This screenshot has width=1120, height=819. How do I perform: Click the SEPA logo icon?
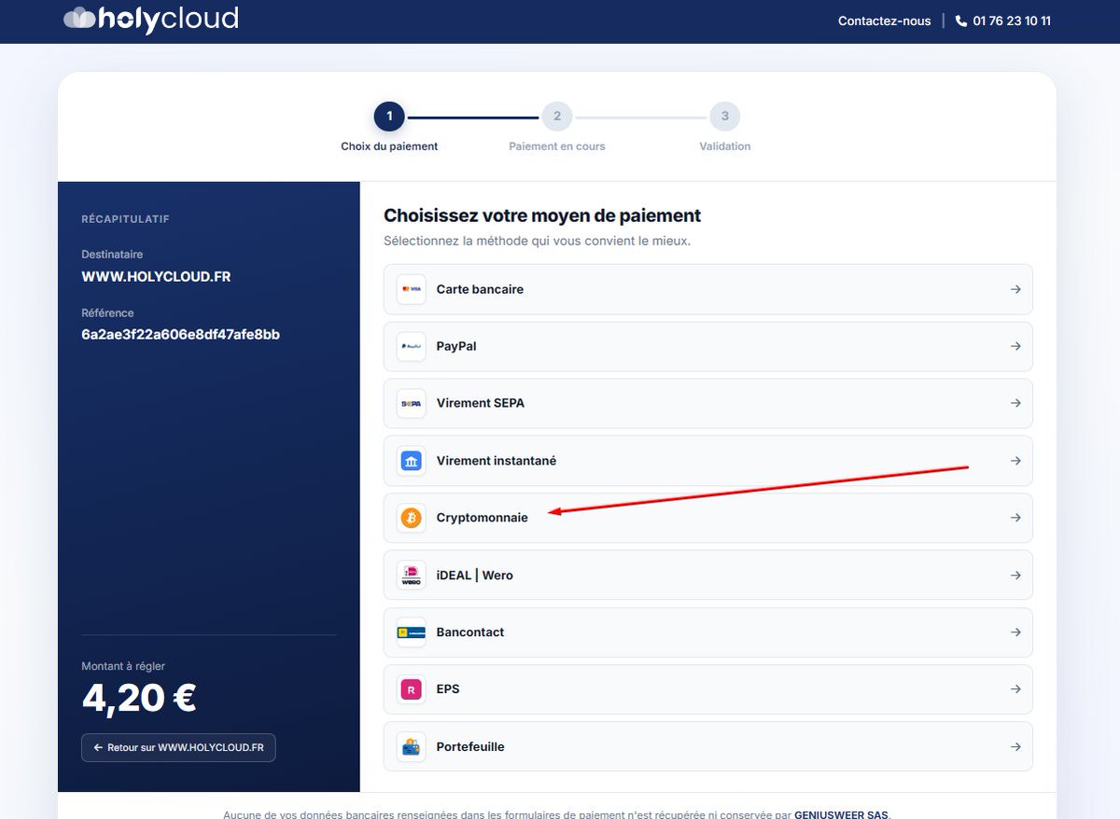(x=412, y=403)
